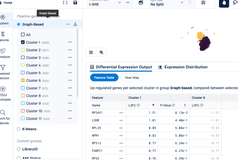238x160 pixels.
Task: Click the RPS5 feature name
Action: (96, 158)
